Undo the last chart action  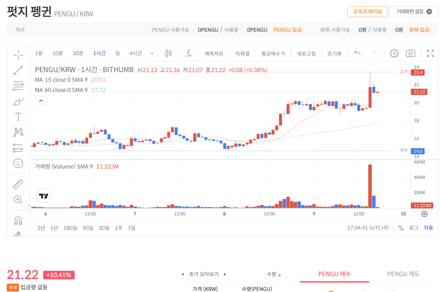[357, 53]
